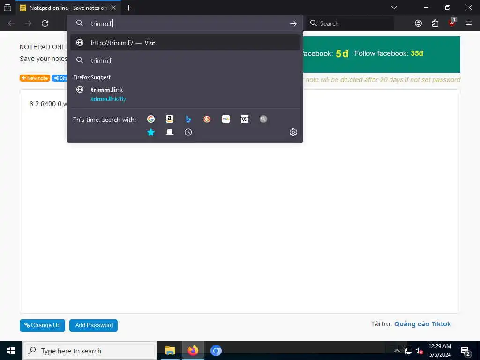480x360 pixels.
Task: Open the Quảng cáo Tiktok link
Action: (x=422, y=324)
